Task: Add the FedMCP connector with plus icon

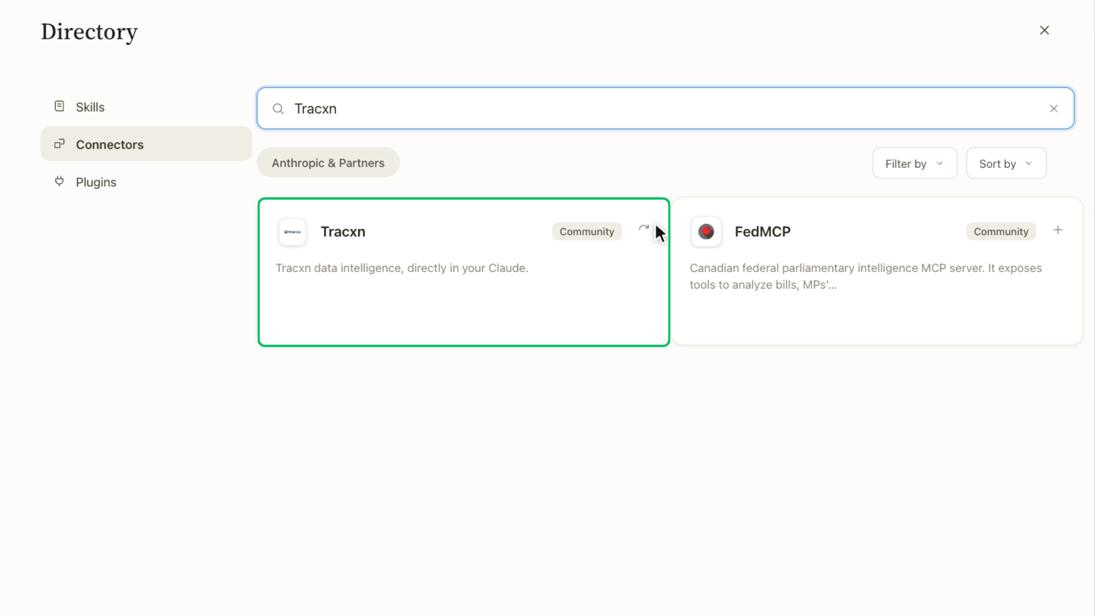Action: pos(1058,230)
